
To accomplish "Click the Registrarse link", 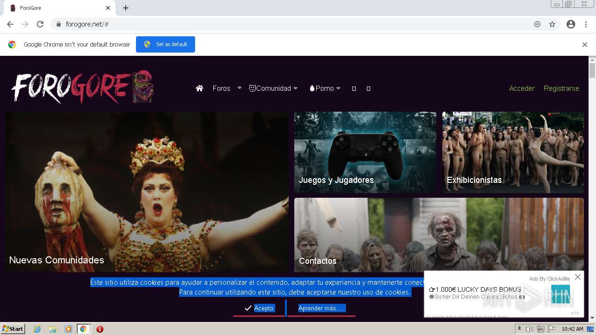I will tap(561, 88).
